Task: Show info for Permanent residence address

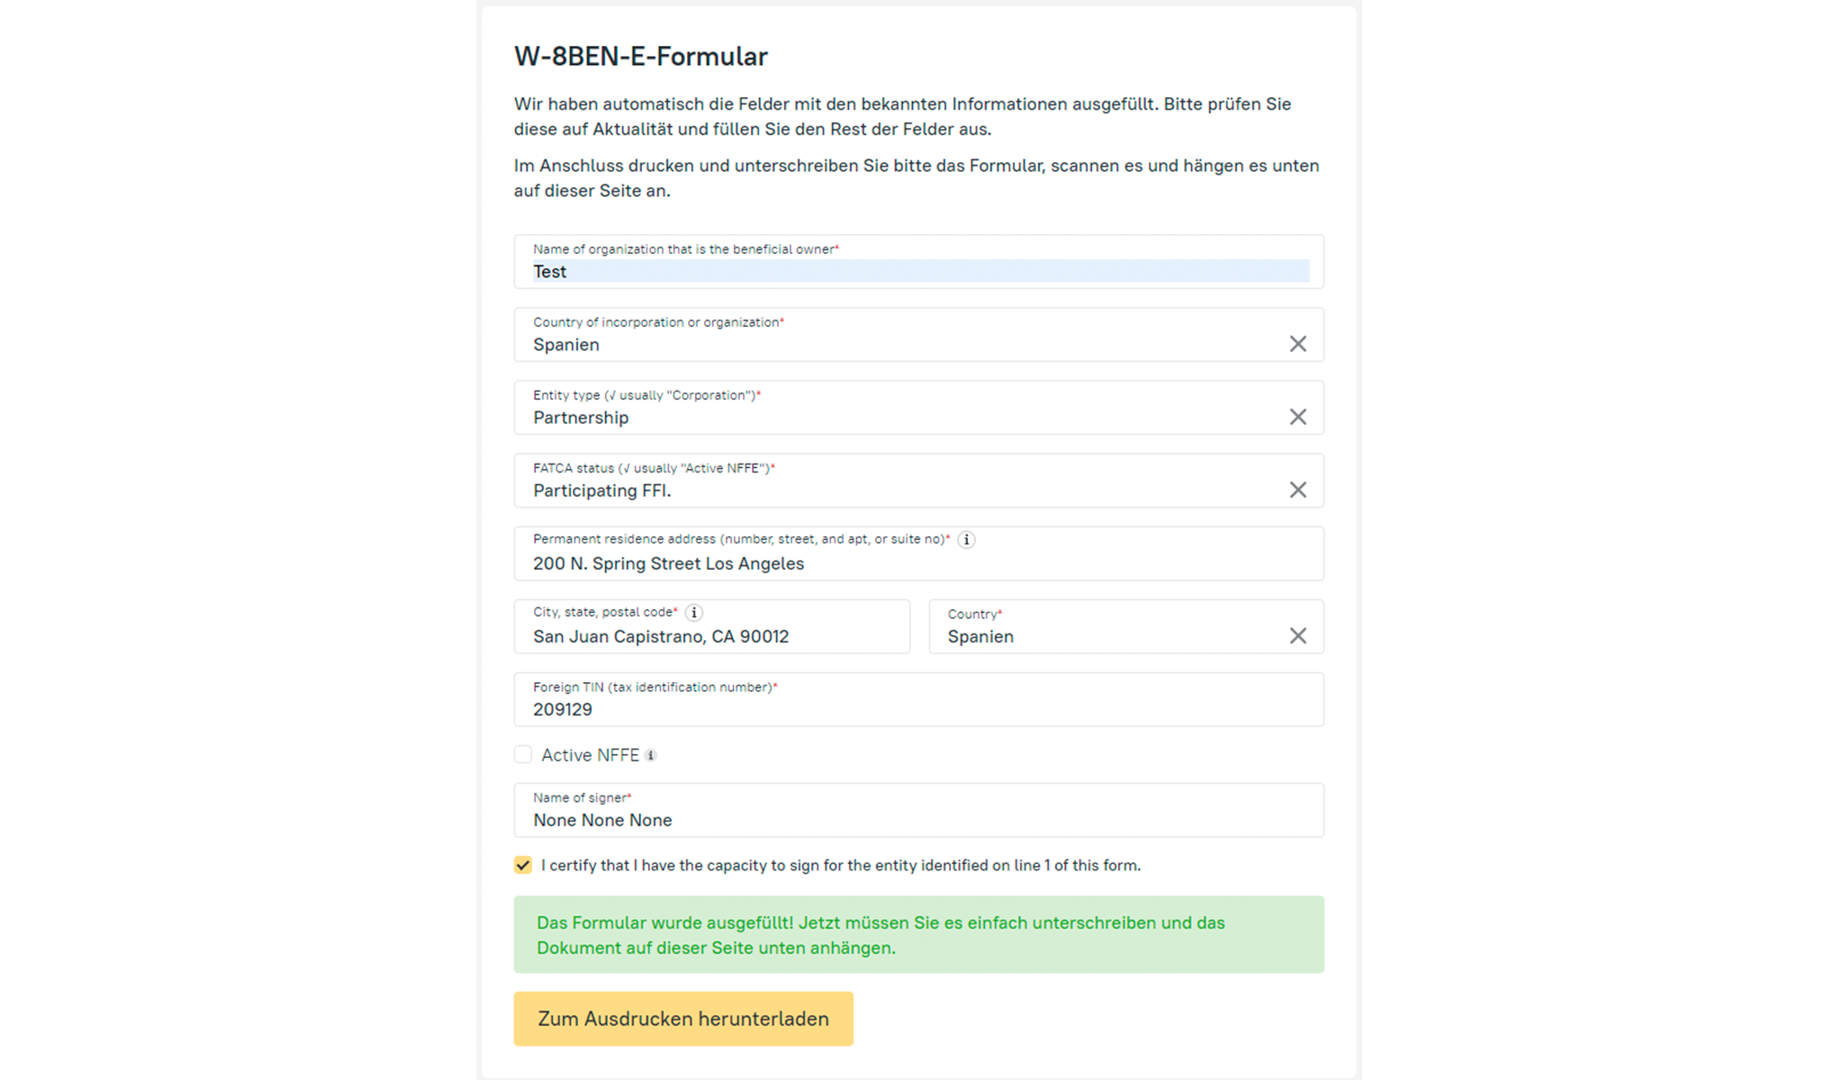Action: tap(966, 540)
